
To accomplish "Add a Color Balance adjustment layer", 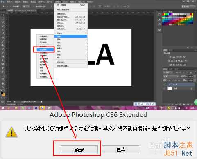I will click(172, 61).
